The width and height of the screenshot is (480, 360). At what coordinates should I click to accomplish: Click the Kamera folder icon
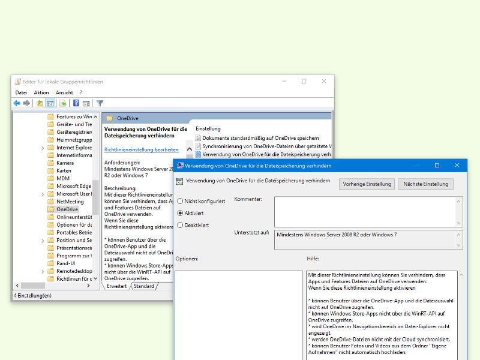tap(51, 163)
